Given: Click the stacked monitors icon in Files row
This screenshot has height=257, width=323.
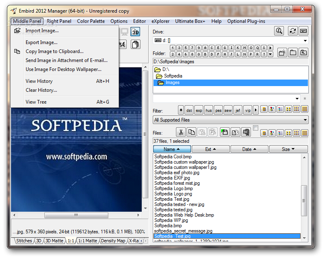Looking at the screenshot, I should (x=246, y=132).
